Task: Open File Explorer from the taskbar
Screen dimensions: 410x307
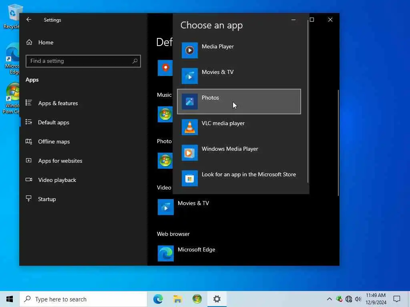Action: [177, 299]
